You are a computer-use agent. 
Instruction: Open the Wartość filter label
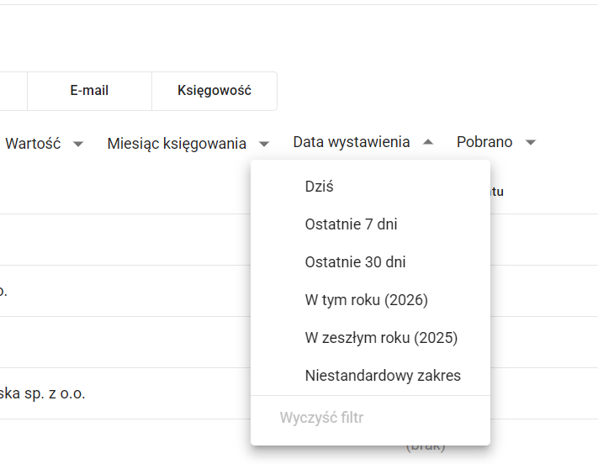pyautogui.click(x=33, y=143)
